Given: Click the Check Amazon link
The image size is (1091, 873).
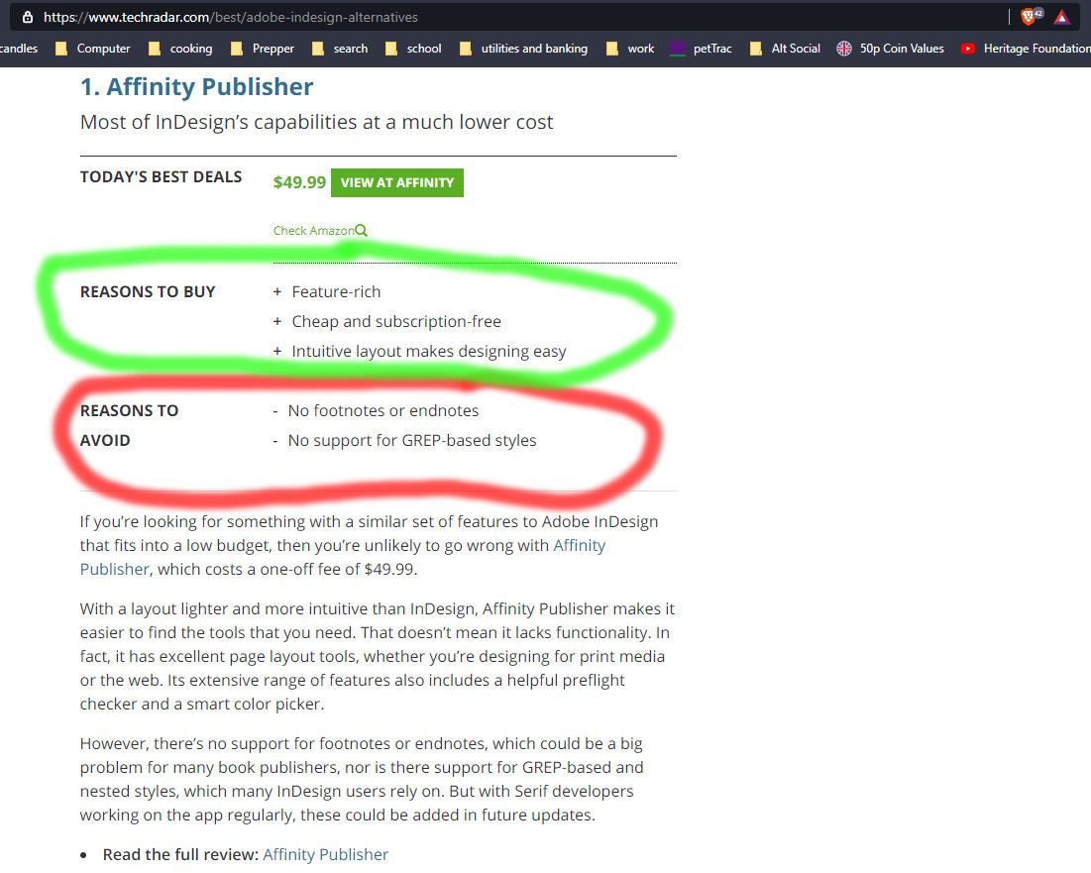Looking at the screenshot, I should (314, 230).
